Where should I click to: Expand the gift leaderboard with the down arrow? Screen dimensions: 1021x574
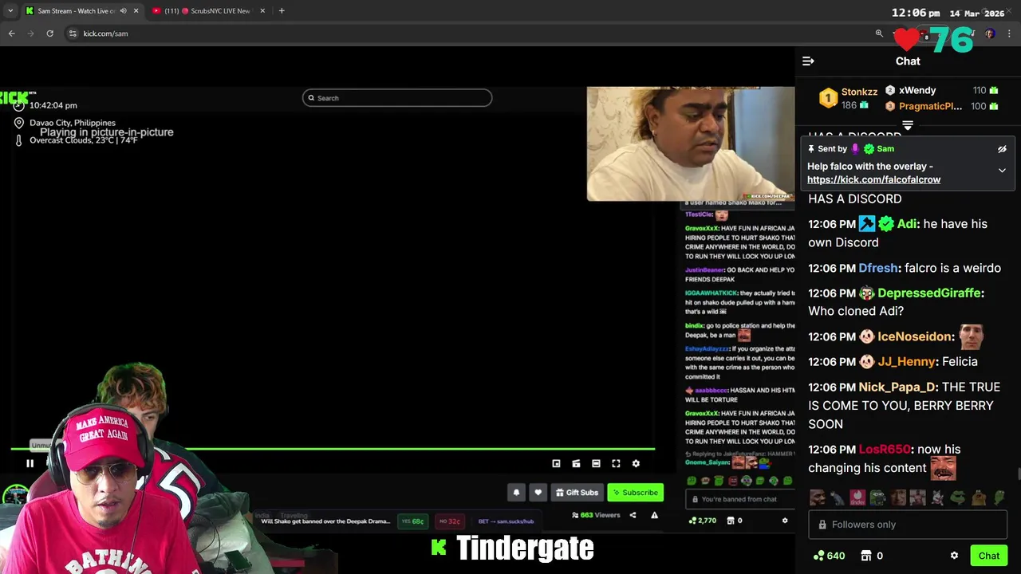point(907,125)
